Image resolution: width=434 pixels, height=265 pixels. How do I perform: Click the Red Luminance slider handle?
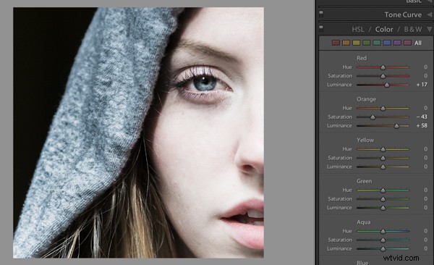[387, 85]
